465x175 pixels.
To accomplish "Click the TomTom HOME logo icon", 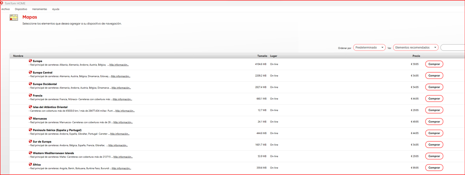I will coord(2,3).
